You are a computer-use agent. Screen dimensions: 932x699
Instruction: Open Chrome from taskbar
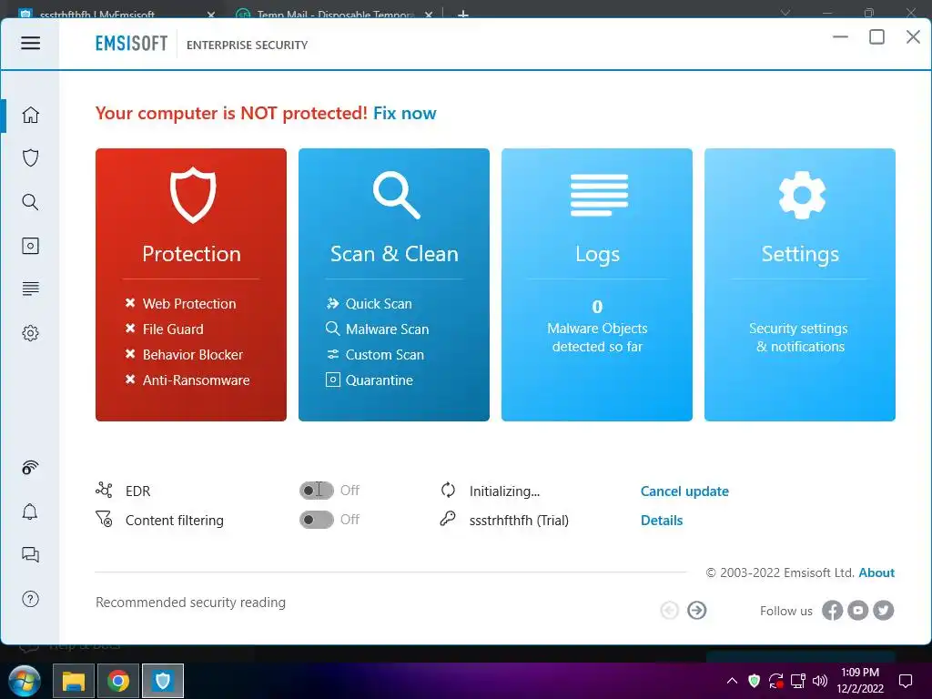pos(118,681)
